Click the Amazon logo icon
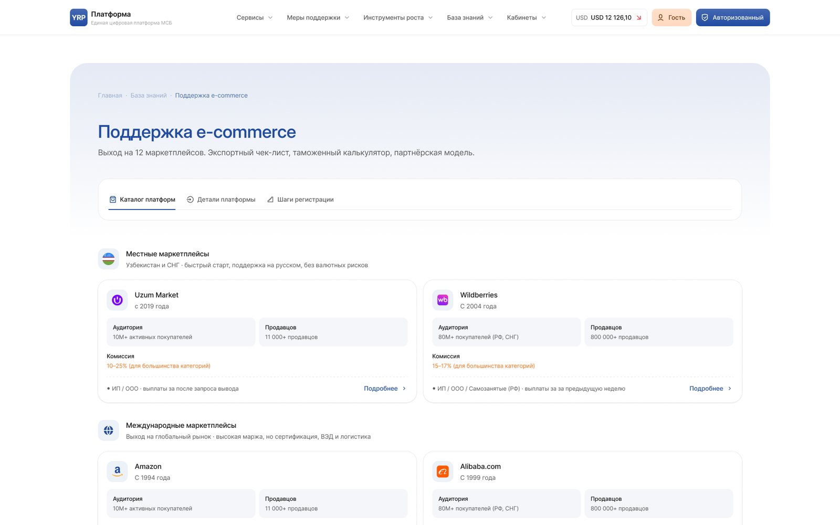 click(x=117, y=471)
